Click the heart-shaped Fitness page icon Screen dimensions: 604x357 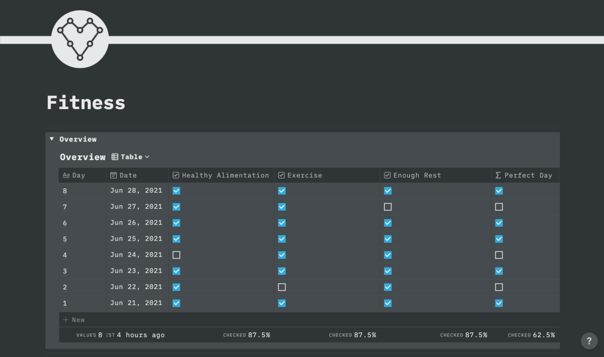(x=80, y=39)
